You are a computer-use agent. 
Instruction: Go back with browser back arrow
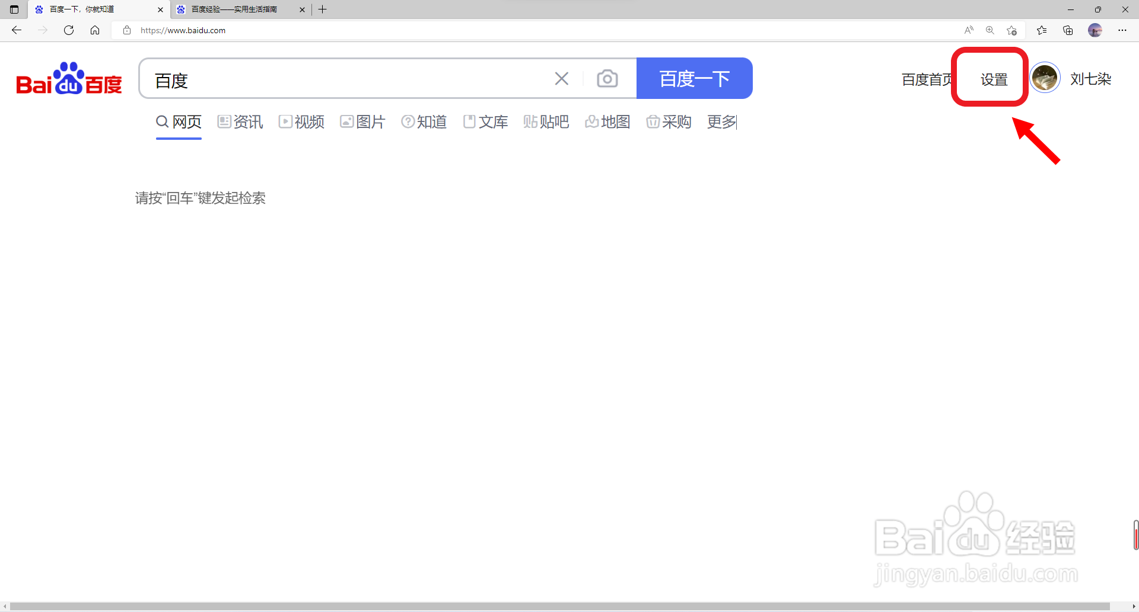17,30
